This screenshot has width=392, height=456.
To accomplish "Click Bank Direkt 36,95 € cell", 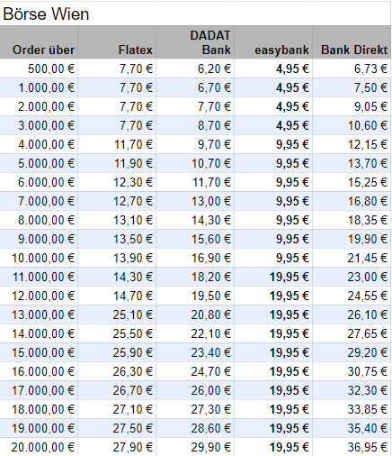I will pos(352,447).
